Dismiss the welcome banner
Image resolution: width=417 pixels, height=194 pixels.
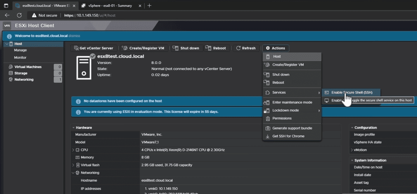pos(74,36)
